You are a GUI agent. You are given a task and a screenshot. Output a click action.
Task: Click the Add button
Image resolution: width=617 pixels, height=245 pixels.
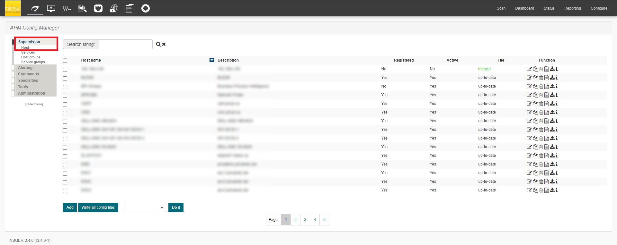pos(70,207)
